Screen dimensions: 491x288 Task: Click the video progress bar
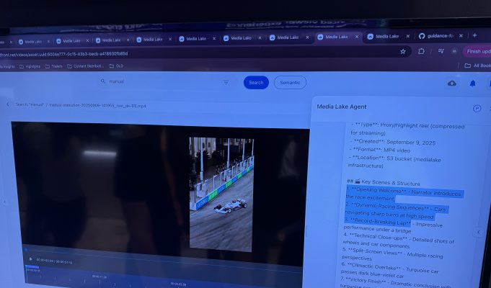159,250
